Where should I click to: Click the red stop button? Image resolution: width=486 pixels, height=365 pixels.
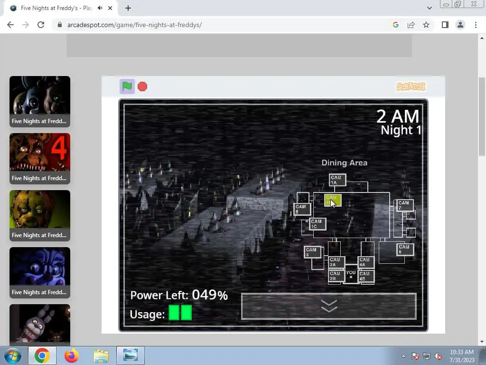pyautogui.click(x=142, y=86)
